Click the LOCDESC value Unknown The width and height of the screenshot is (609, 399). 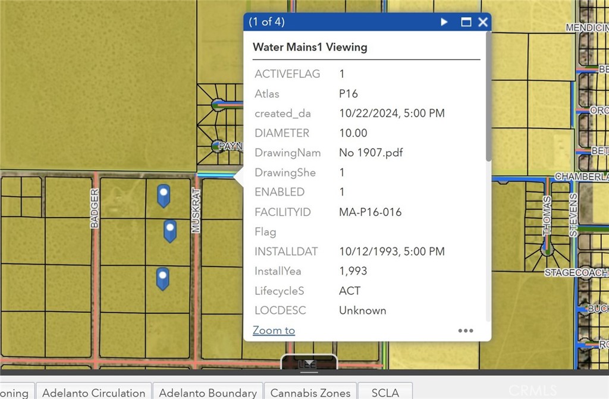click(362, 310)
